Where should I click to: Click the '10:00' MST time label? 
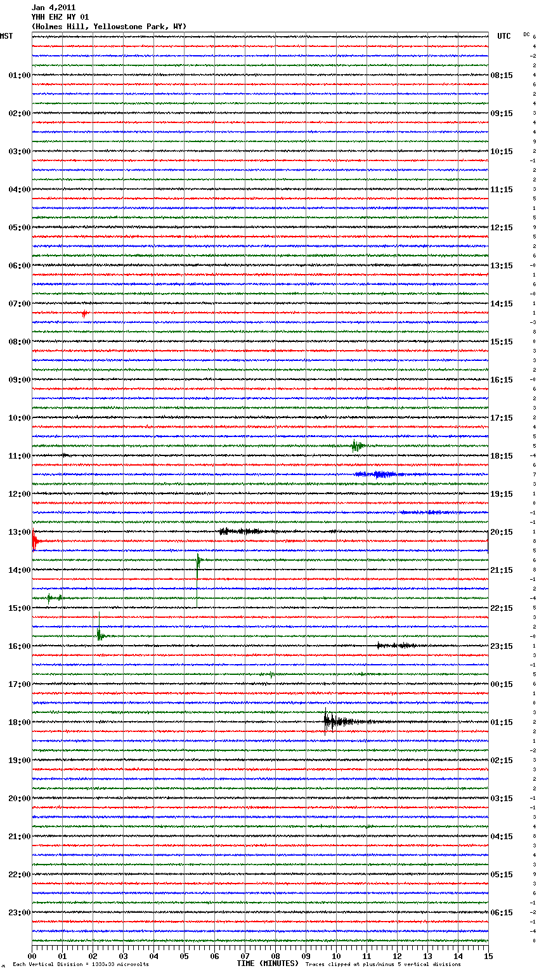coord(20,418)
